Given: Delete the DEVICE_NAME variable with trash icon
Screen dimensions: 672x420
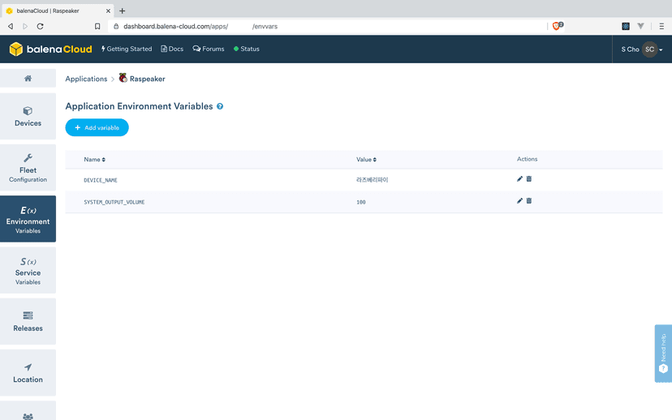Looking at the screenshot, I should pyautogui.click(x=529, y=179).
